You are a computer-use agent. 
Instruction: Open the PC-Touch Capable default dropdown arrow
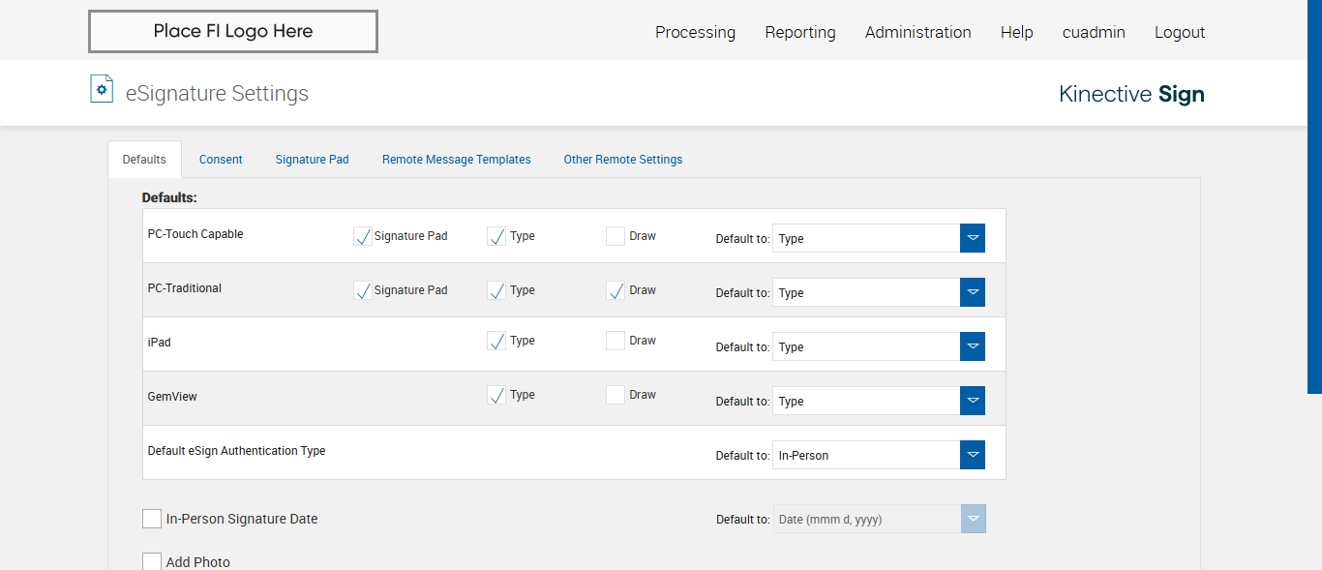973,238
